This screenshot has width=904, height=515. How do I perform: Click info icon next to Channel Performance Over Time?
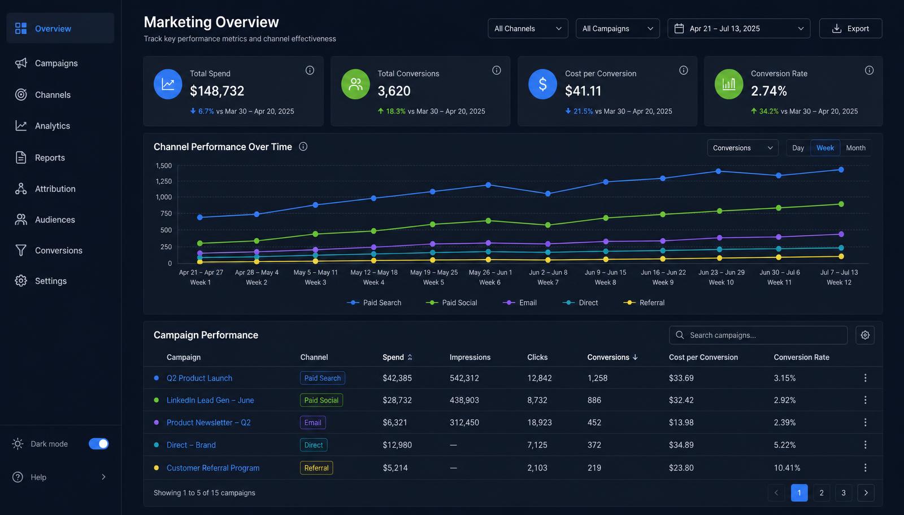(303, 147)
